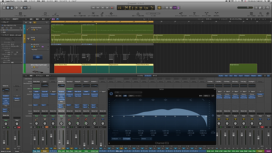Click the Apple menu icon
Screen dimensions: 272x153
click(x=3, y=1)
